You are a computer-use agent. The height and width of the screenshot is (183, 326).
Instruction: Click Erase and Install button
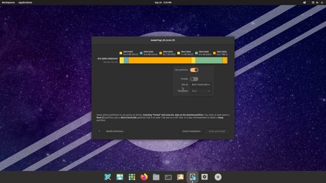tap(217, 131)
